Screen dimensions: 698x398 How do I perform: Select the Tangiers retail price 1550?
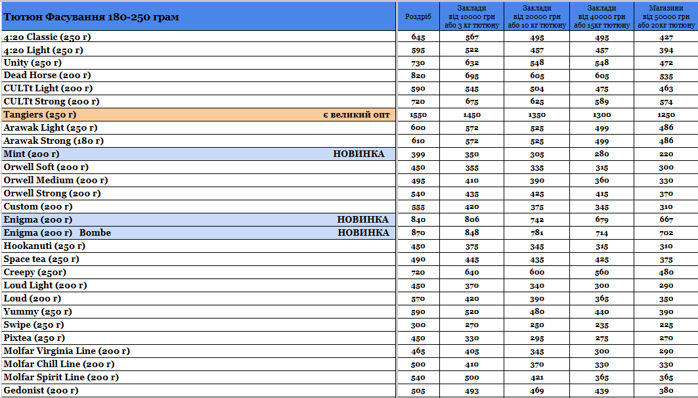tap(418, 115)
